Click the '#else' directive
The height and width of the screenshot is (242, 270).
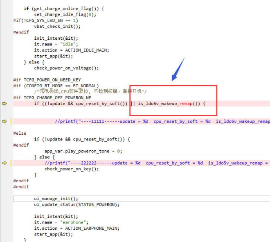tap(20, 133)
